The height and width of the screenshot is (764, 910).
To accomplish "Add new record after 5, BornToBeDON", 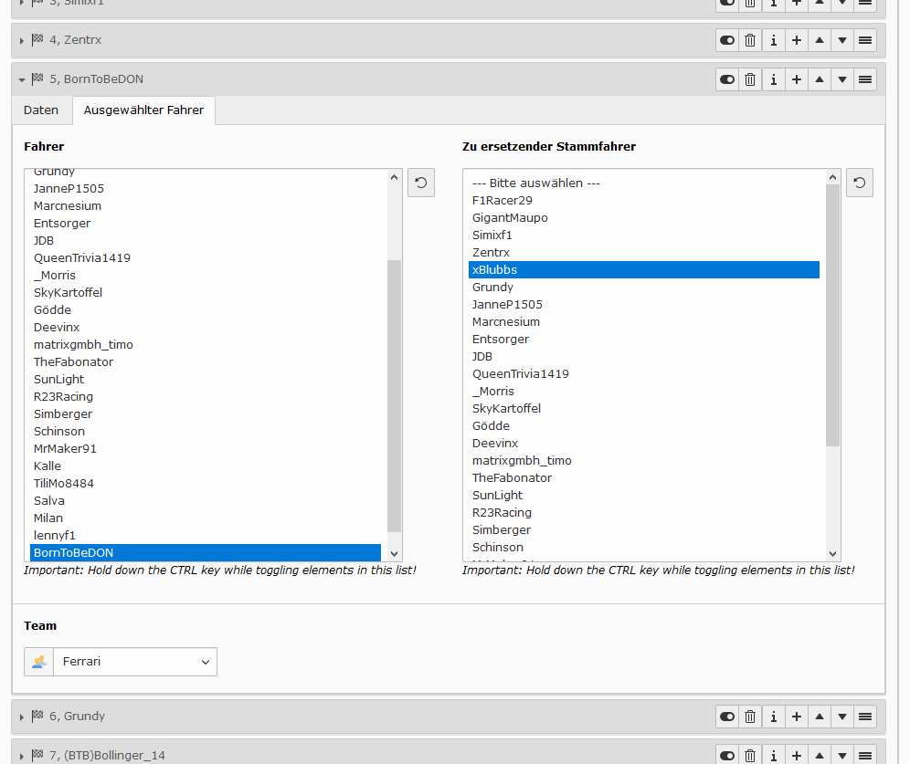I will [x=797, y=79].
